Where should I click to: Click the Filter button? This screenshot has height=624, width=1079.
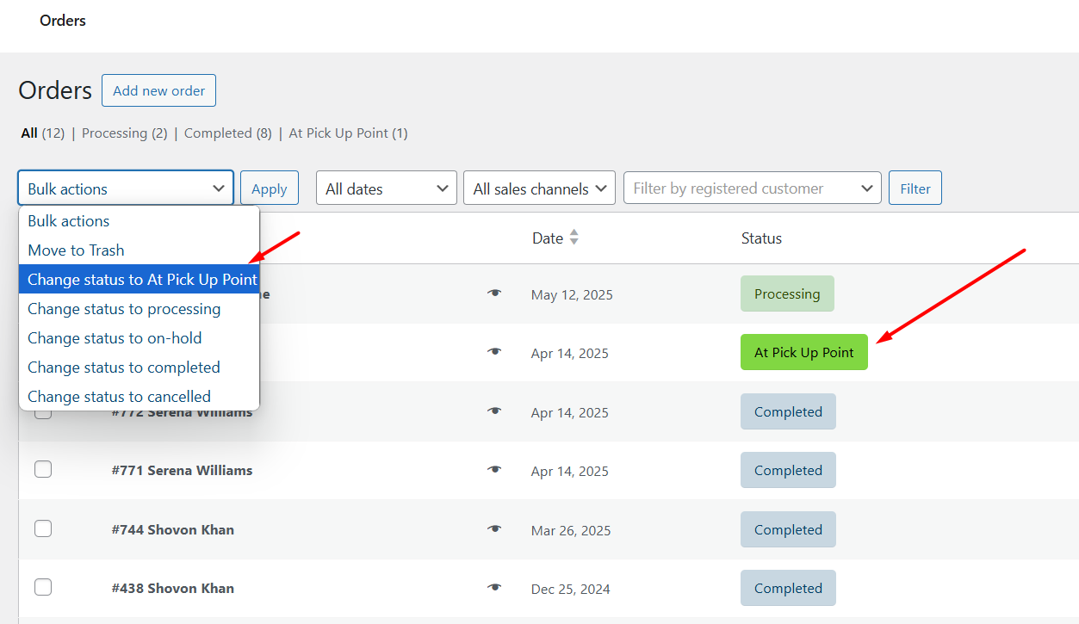(x=915, y=188)
